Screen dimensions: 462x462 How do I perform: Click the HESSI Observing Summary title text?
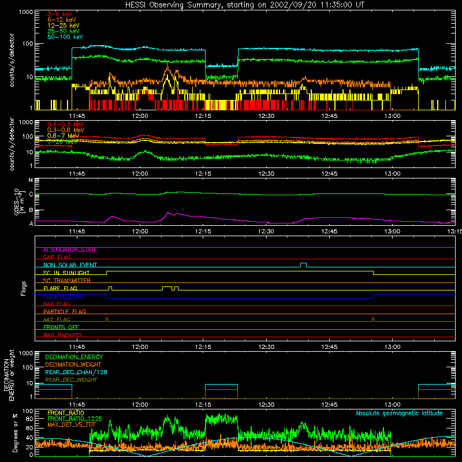[244, 5]
